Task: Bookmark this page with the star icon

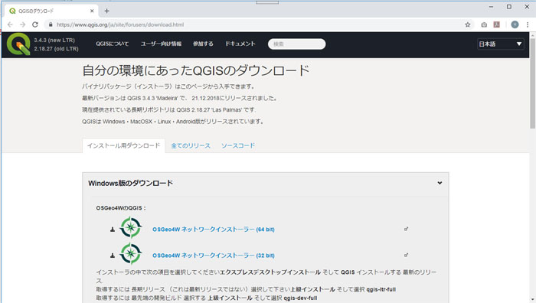Action: (x=468, y=24)
